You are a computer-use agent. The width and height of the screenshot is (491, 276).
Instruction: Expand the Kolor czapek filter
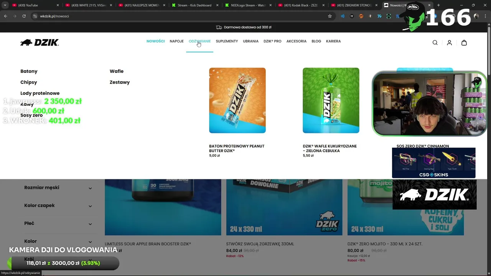click(58, 205)
